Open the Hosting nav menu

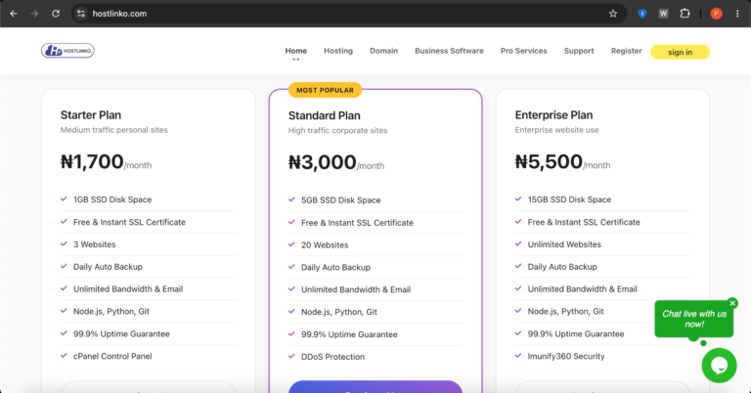(x=338, y=51)
